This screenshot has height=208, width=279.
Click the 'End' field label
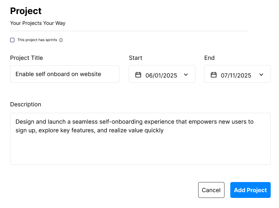click(x=209, y=58)
